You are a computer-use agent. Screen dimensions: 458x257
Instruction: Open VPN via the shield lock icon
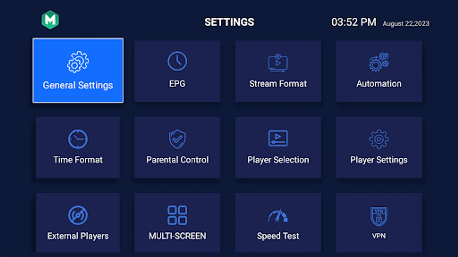[379, 216]
